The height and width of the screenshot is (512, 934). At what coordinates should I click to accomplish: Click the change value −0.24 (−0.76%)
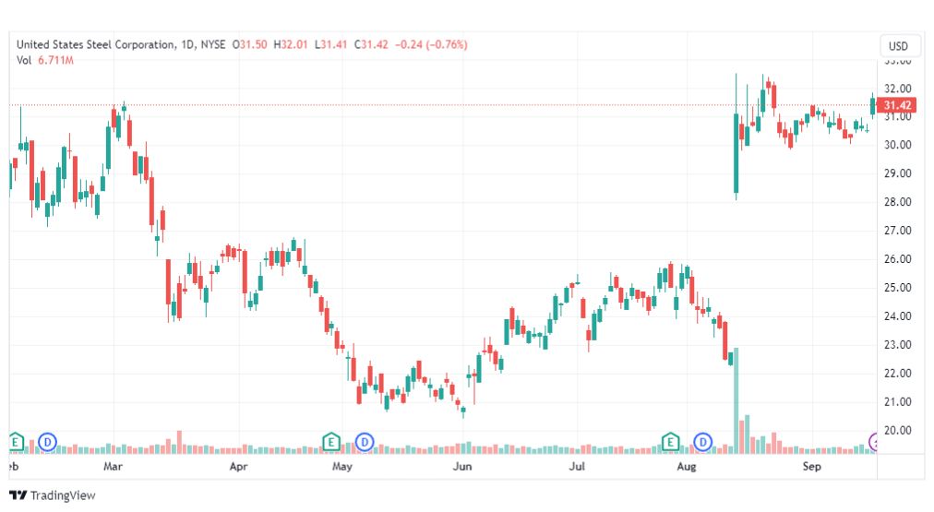431,44
